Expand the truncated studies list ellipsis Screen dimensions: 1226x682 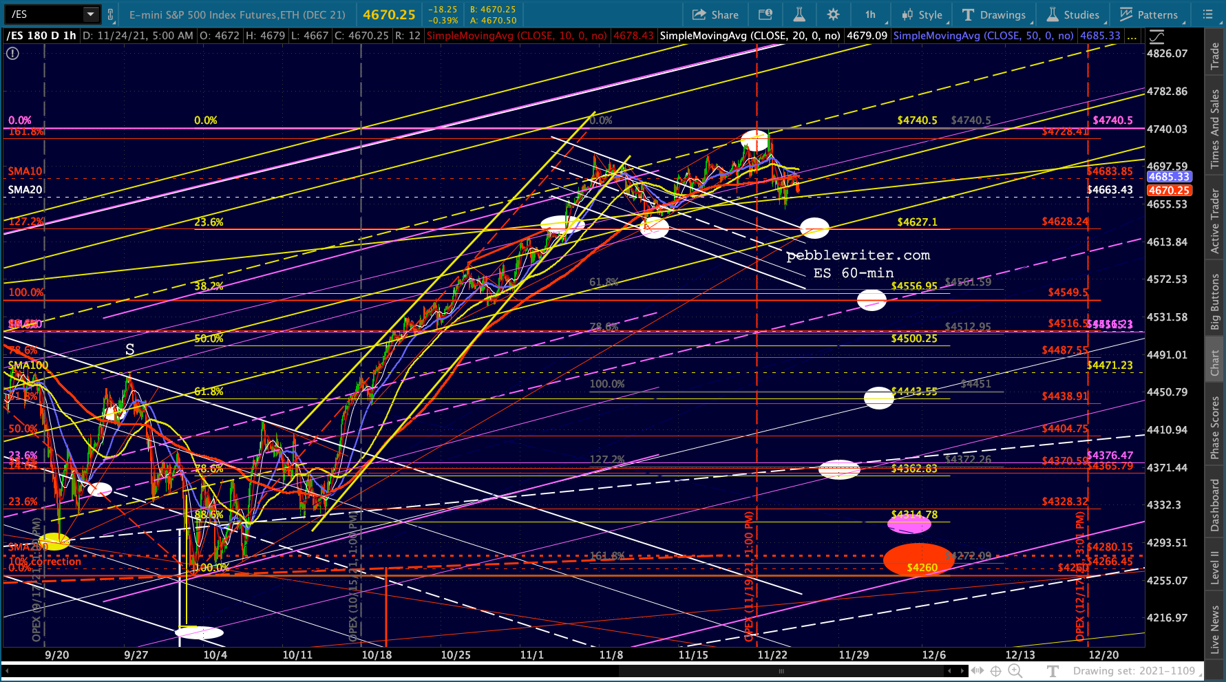1132,36
